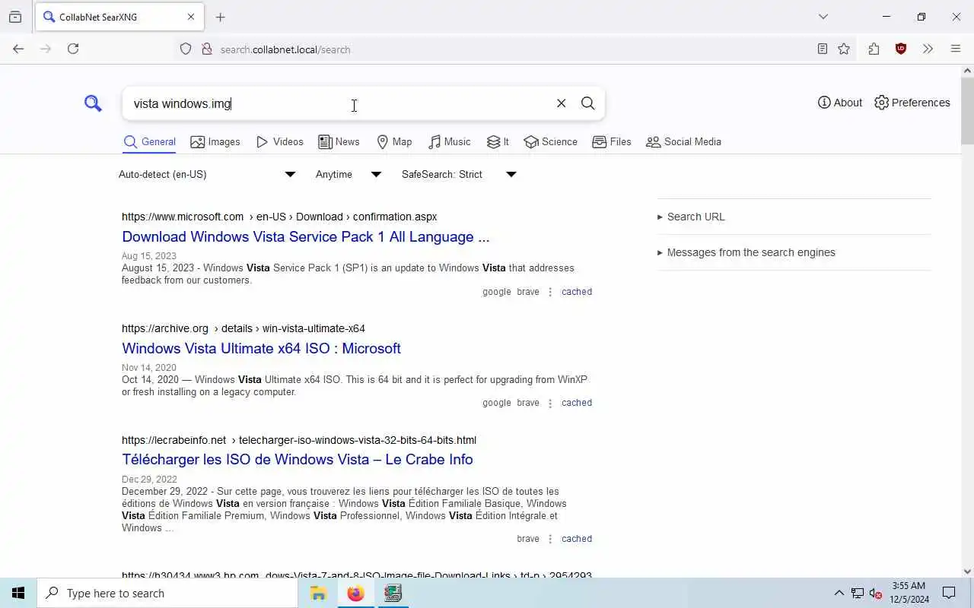Open the About page
The height and width of the screenshot is (608, 974).
840,103
